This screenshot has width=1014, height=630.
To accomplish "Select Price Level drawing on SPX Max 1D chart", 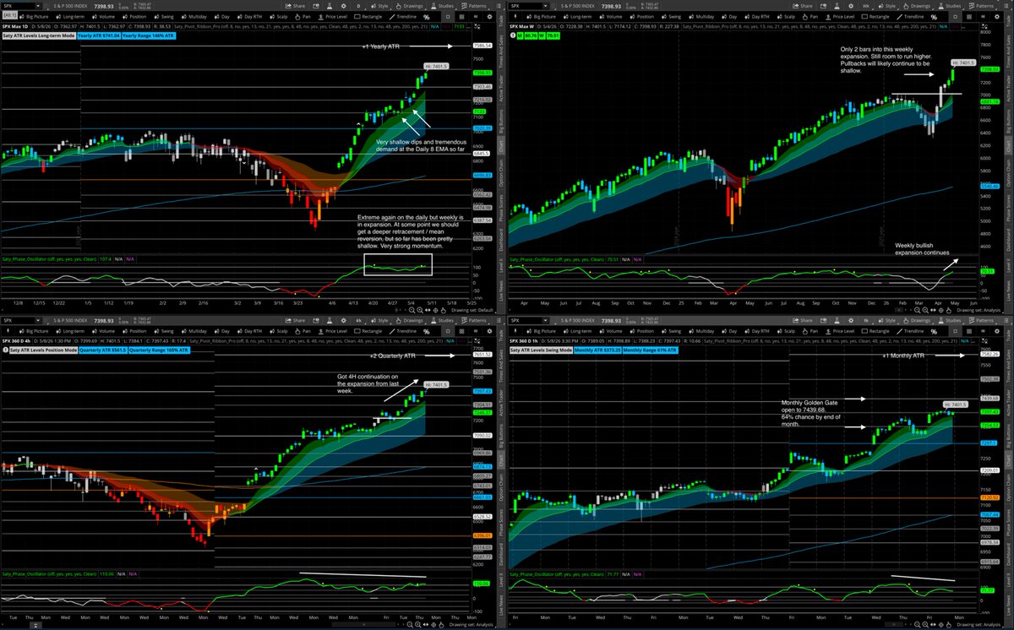I will pos(333,17).
